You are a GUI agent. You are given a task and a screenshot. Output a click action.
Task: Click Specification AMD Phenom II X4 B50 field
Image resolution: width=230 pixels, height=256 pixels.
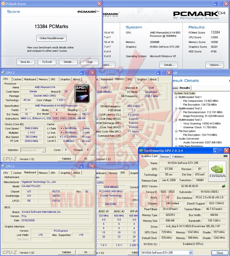pyautogui.click(x=56, y=106)
